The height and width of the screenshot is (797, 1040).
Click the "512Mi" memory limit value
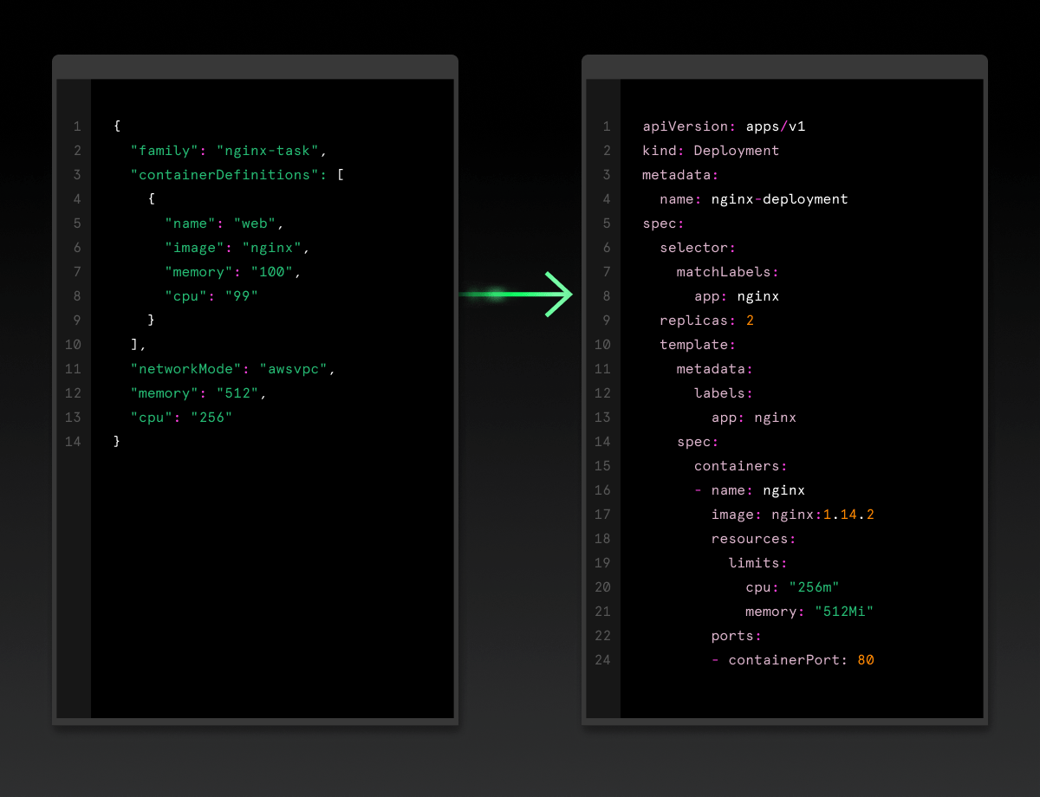tap(844, 612)
